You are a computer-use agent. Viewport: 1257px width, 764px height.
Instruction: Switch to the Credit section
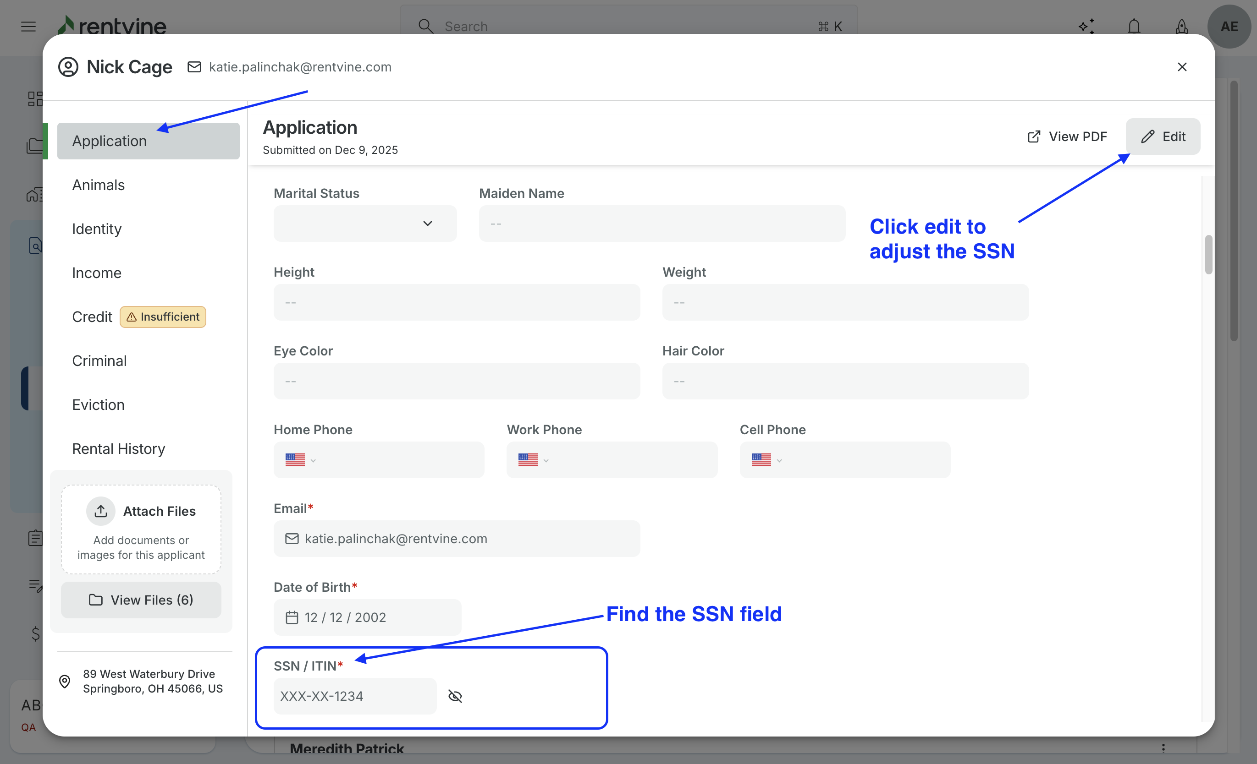[x=92, y=317]
